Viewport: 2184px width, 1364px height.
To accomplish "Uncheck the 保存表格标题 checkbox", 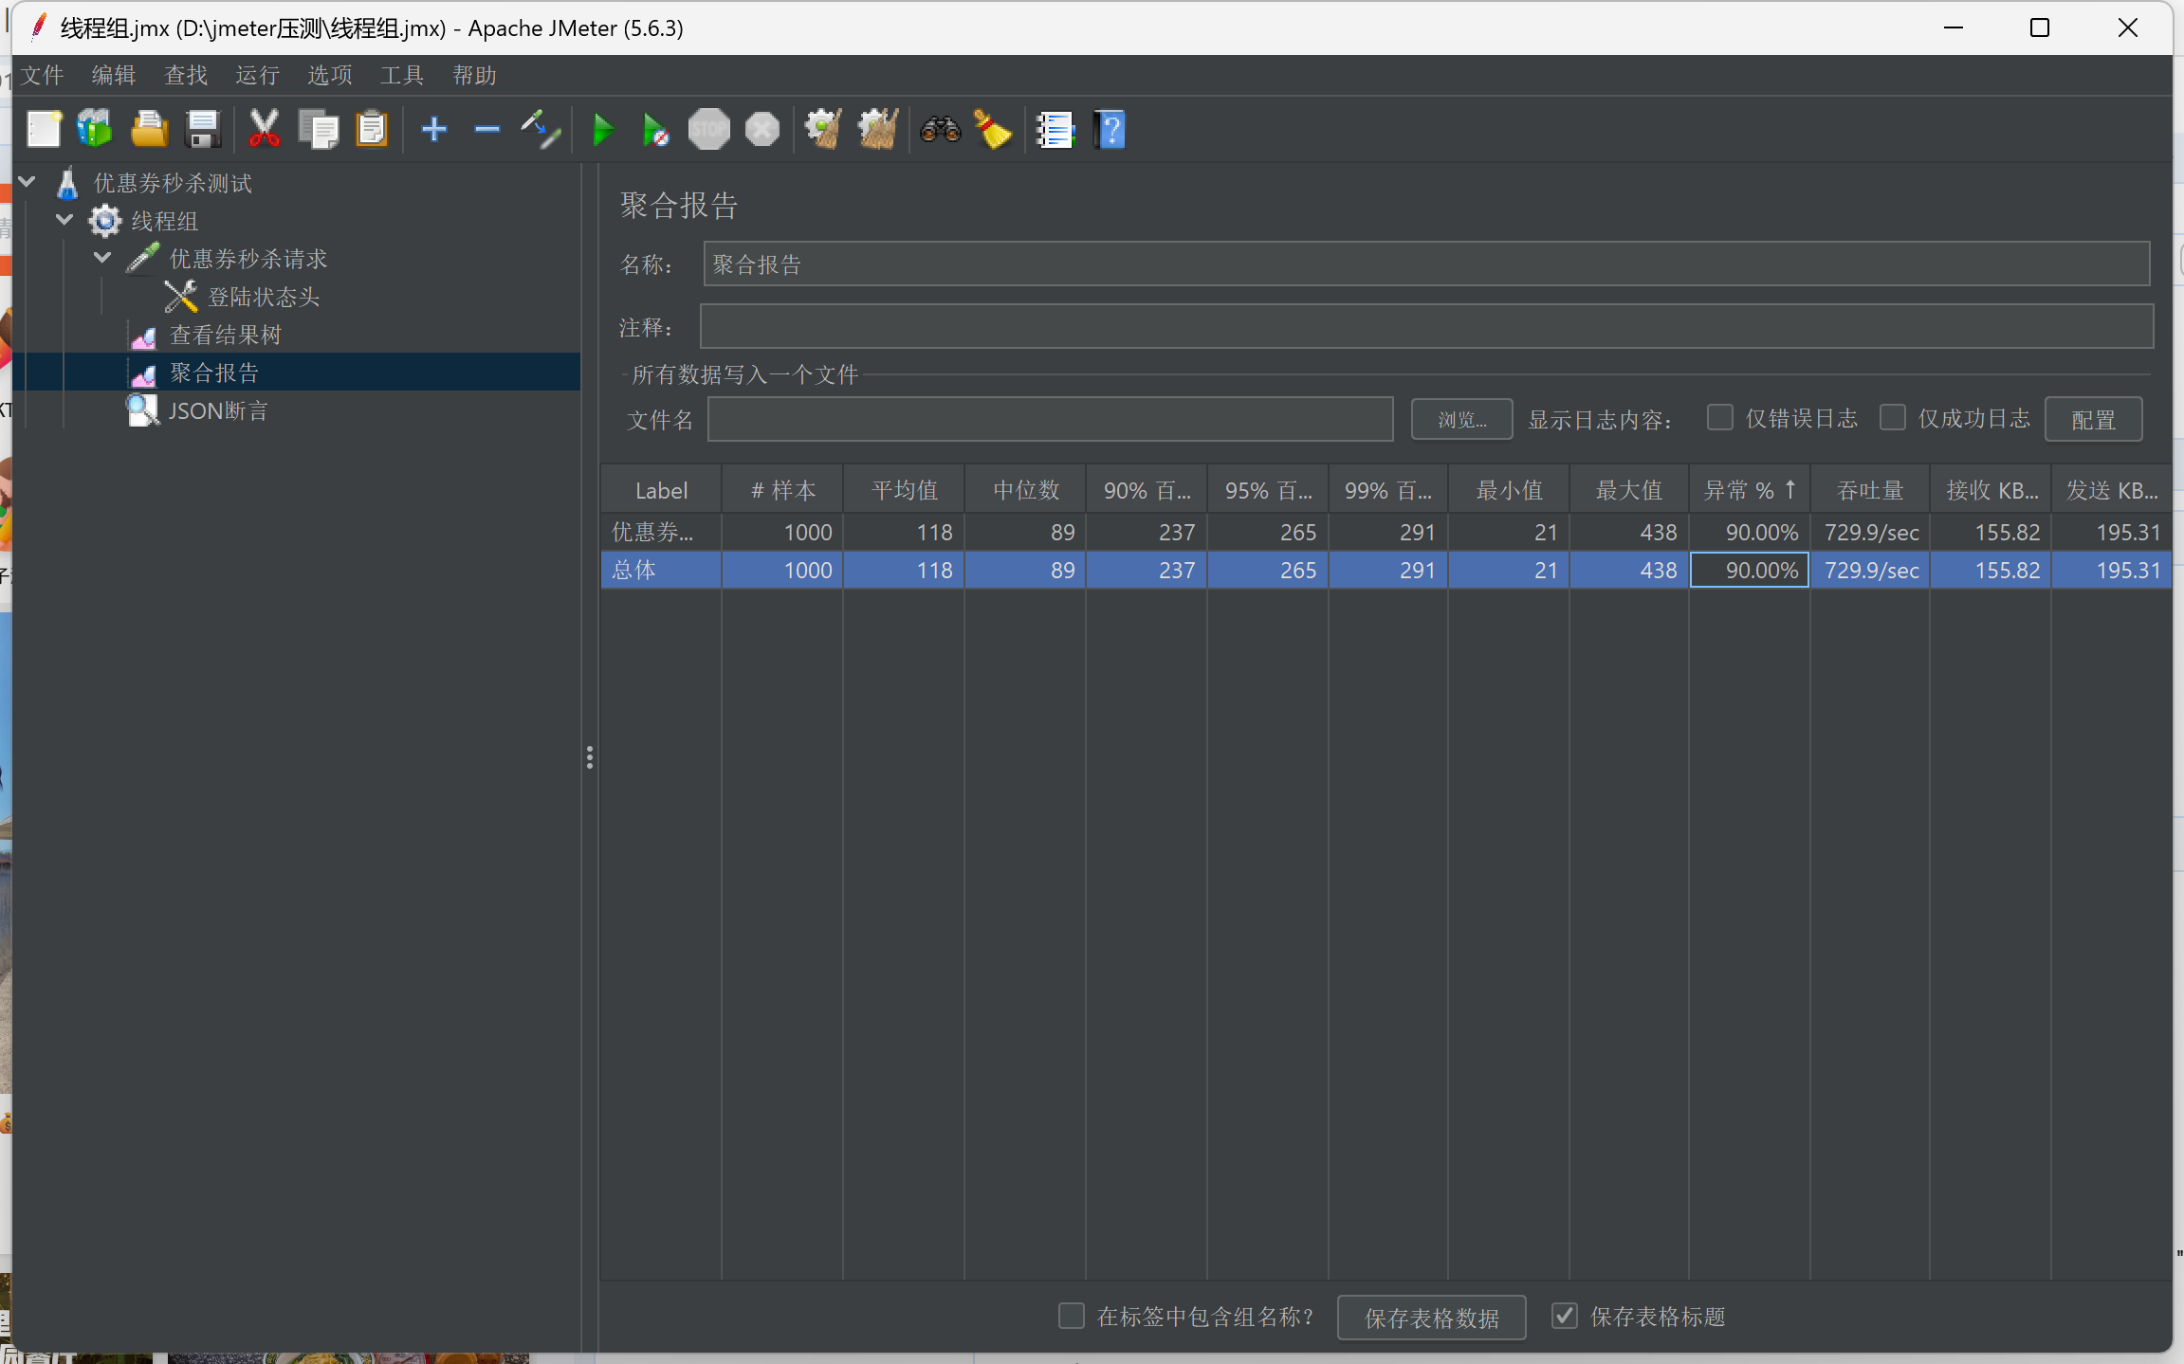I will [x=1565, y=1316].
